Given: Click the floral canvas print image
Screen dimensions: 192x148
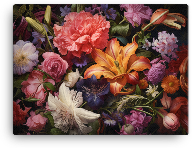Looking at the screenshot, I should [x=101, y=70].
